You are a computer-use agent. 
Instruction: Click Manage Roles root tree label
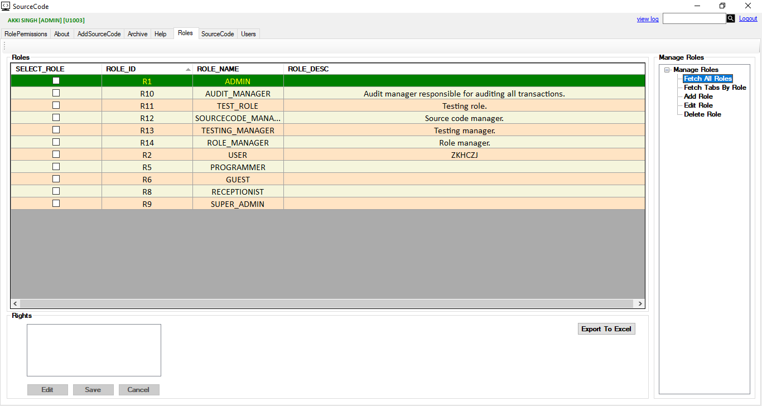696,70
